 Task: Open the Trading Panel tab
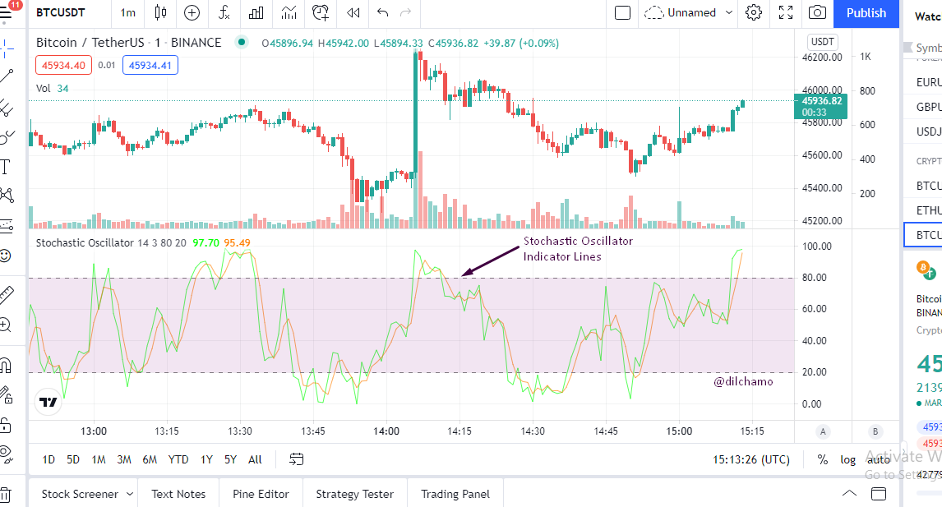click(455, 494)
